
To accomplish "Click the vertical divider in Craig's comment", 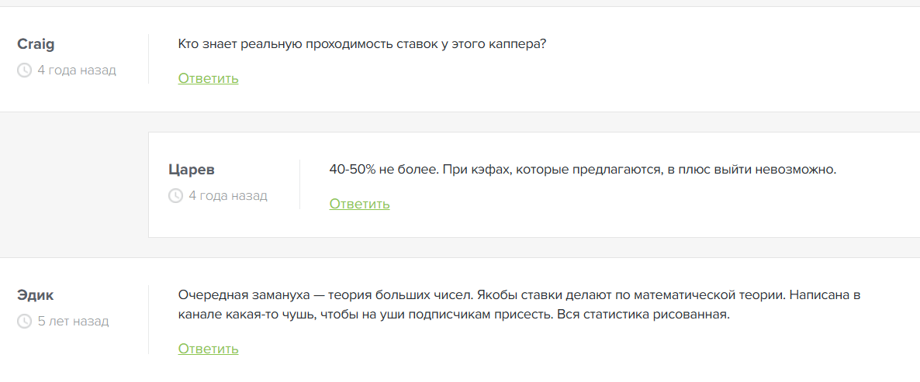I will point(148,59).
